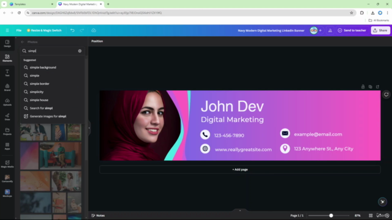The image size is (392, 220).
Task: Open the Design panel in sidebar
Action: point(7,43)
